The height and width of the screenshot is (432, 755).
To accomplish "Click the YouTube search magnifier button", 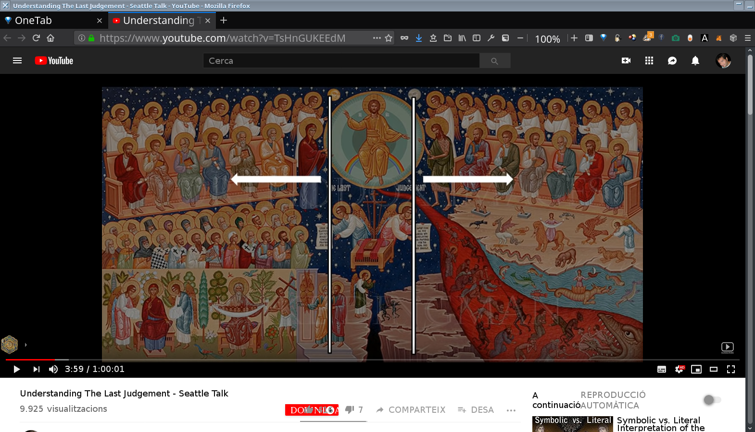I will (494, 61).
